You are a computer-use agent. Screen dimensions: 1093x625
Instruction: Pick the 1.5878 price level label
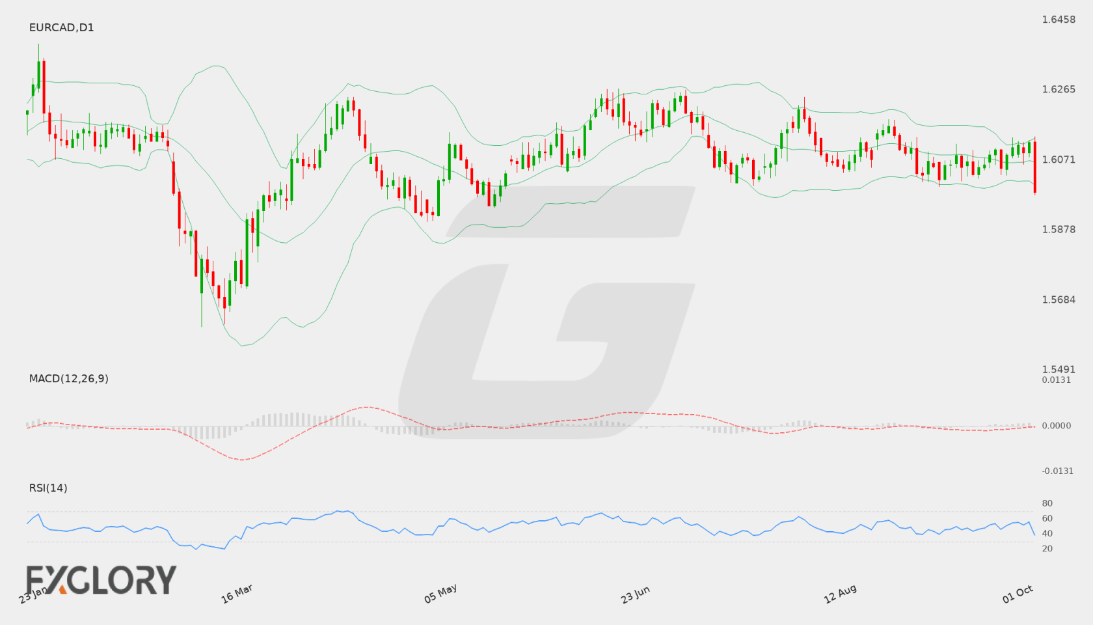(x=1059, y=229)
